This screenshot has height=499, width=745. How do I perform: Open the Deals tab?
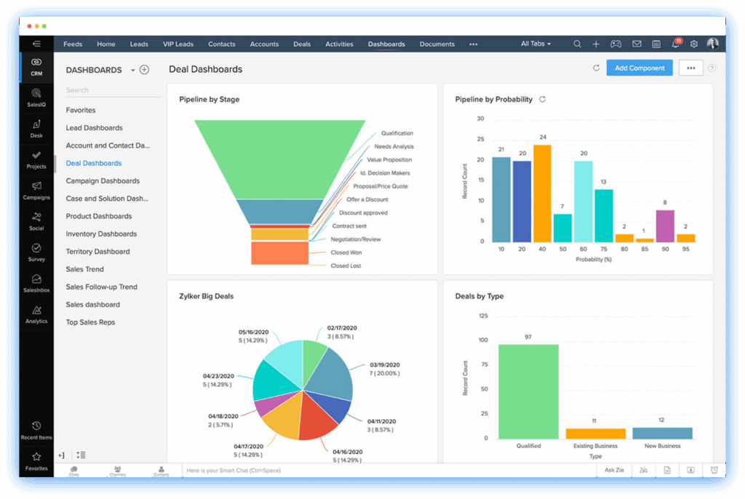point(302,44)
